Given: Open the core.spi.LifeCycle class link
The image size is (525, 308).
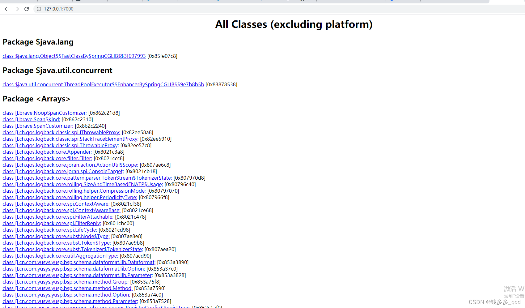Looking at the screenshot, I should (x=49, y=230).
